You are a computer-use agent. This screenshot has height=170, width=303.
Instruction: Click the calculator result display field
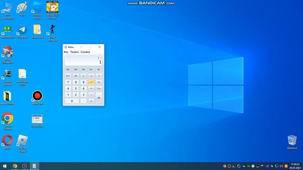pyautogui.click(x=83, y=61)
